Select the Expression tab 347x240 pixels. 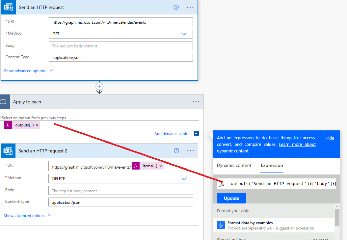272,165
